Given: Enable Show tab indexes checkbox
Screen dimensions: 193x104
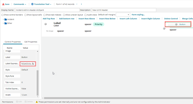Looking at the screenshot, I should 45,15.
